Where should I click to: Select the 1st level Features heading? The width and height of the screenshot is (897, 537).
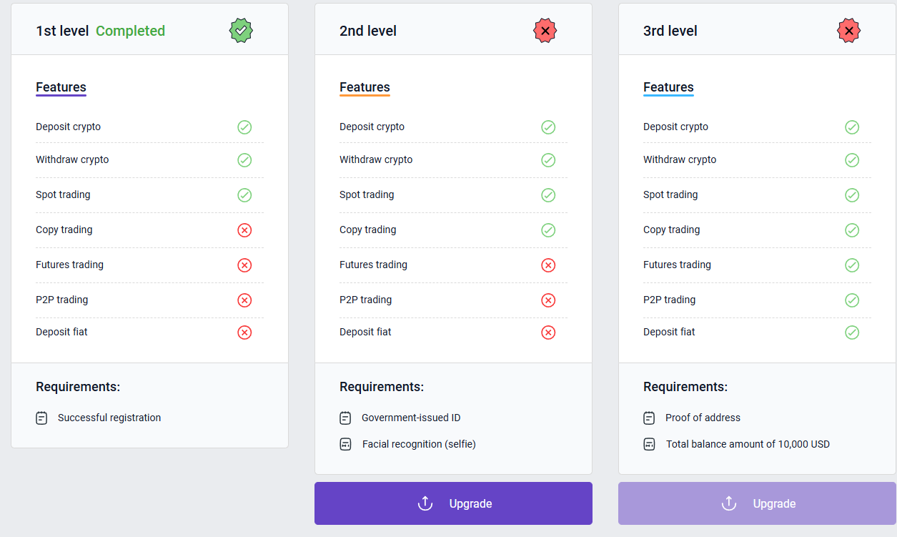click(x=61, y=87)
